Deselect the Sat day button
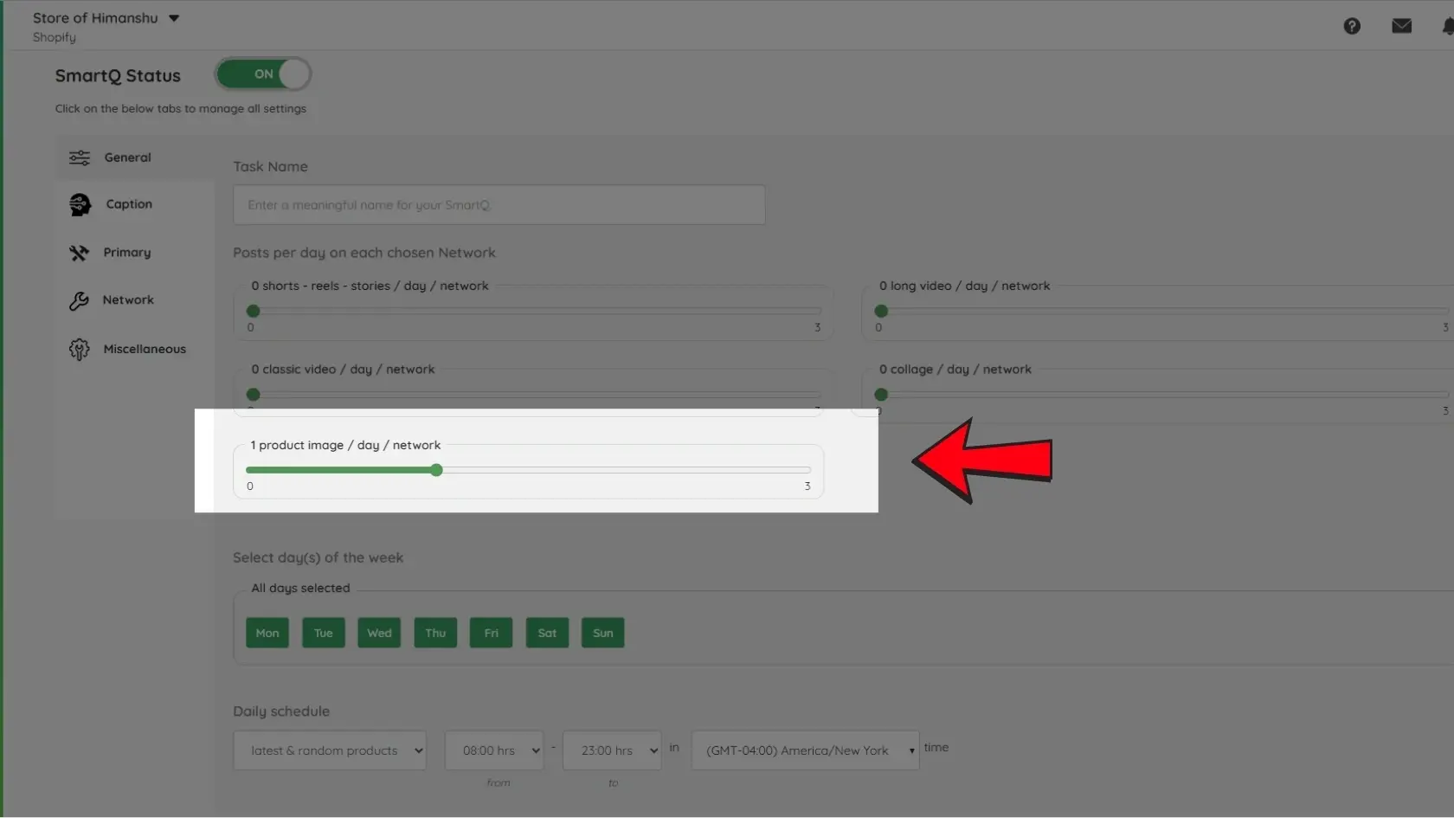 (x=547, y=633)
